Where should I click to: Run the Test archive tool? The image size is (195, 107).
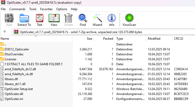coord(40,18)
